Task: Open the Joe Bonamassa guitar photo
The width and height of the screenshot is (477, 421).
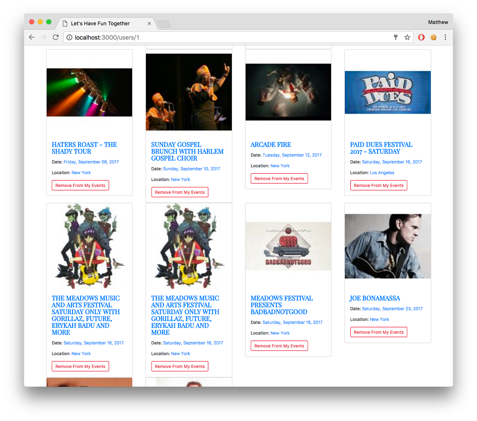Action: [x=388, y=246]
